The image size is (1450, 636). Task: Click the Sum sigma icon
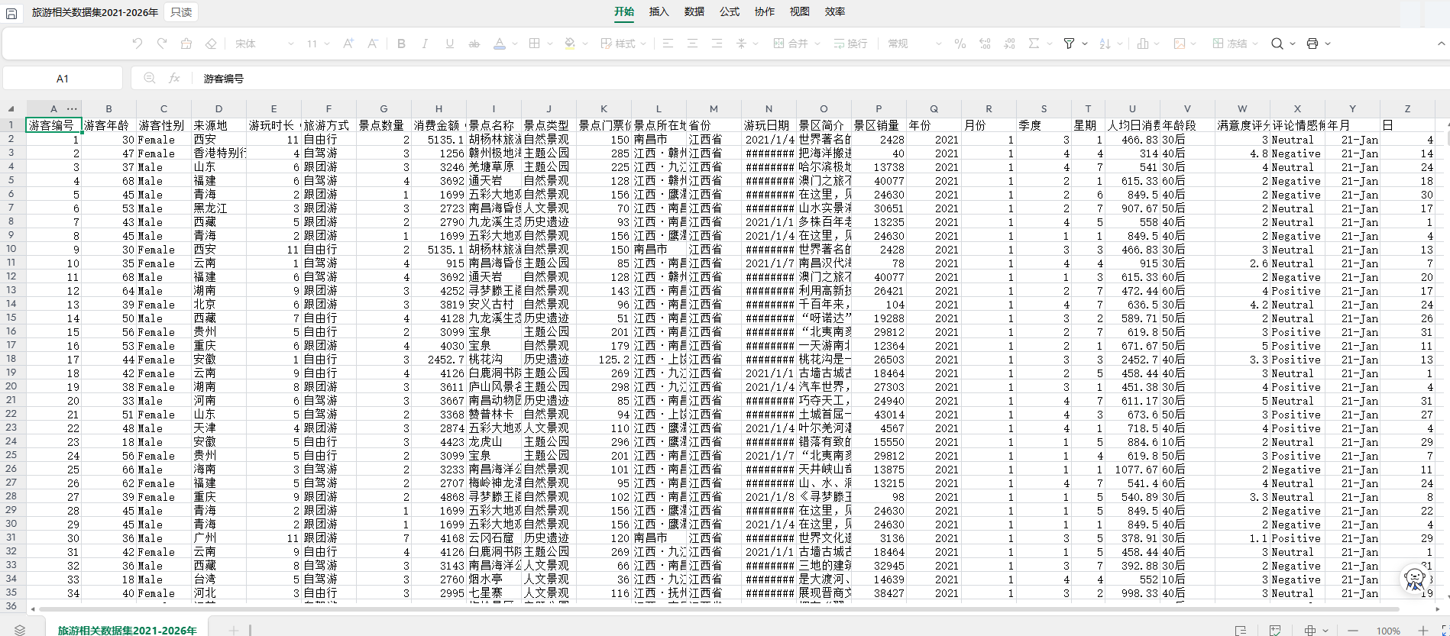click(x=1034, y=44)
